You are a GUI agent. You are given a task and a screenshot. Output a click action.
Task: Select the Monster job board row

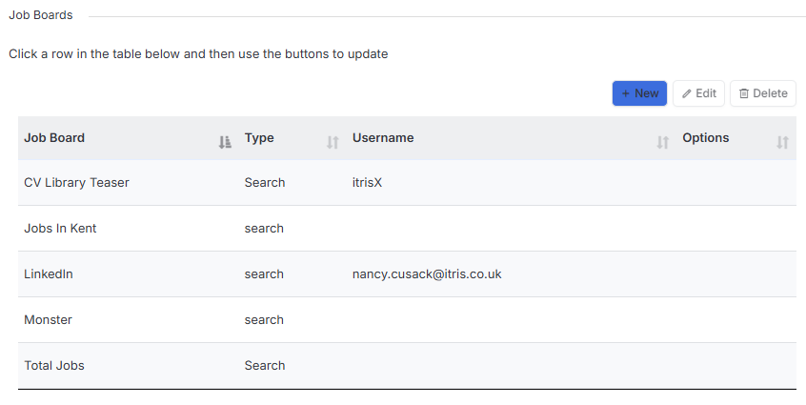[x=407, y=319]
